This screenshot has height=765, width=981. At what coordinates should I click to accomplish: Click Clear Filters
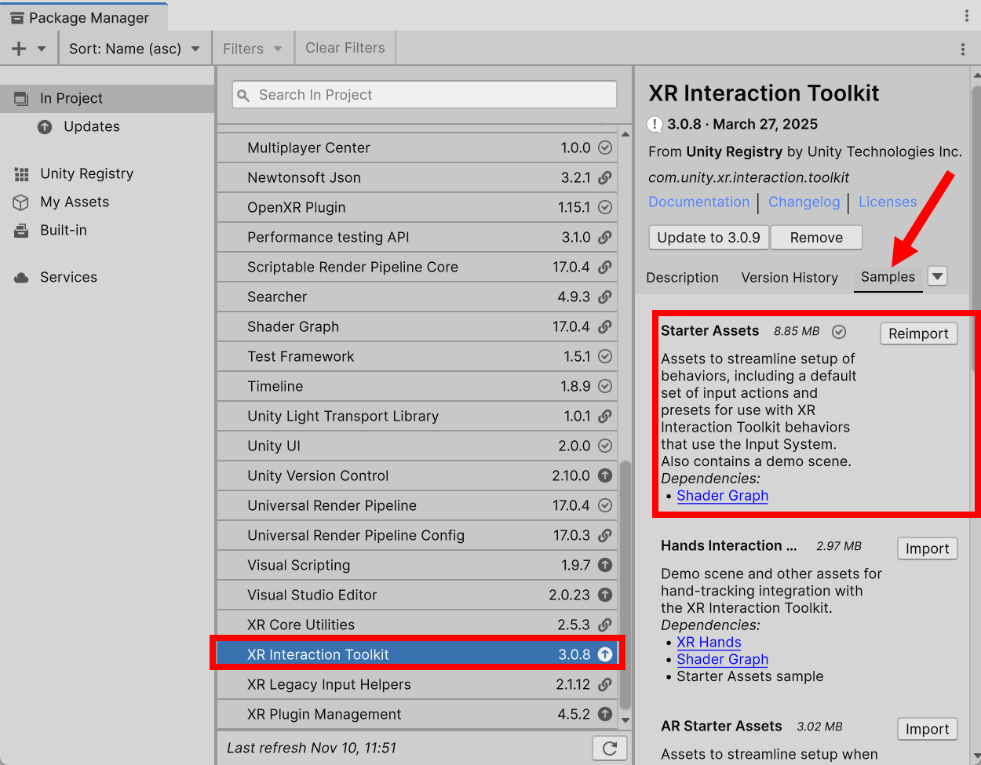(x=345, y=48)
